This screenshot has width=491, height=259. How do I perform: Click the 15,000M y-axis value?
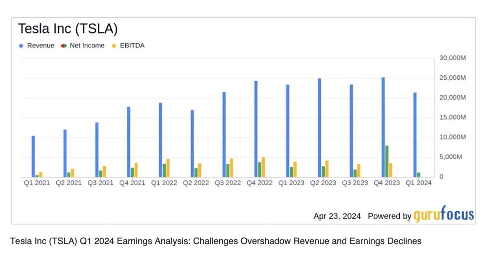(453, 117)
